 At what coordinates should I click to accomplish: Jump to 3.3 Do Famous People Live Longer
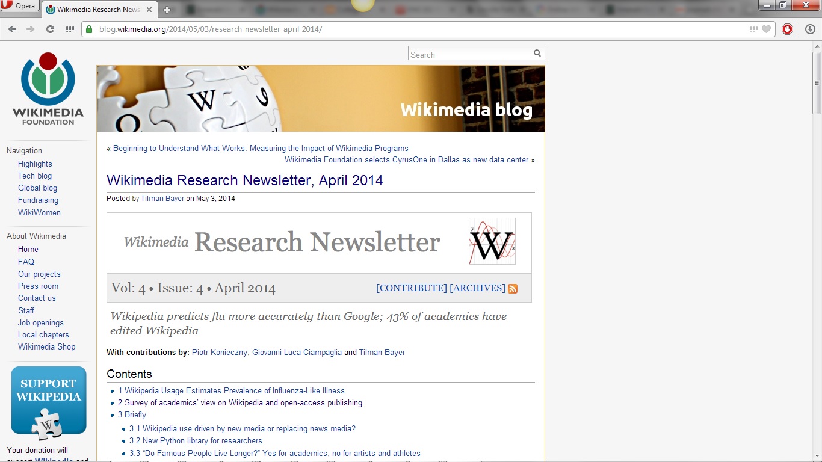tap(275, 453)
